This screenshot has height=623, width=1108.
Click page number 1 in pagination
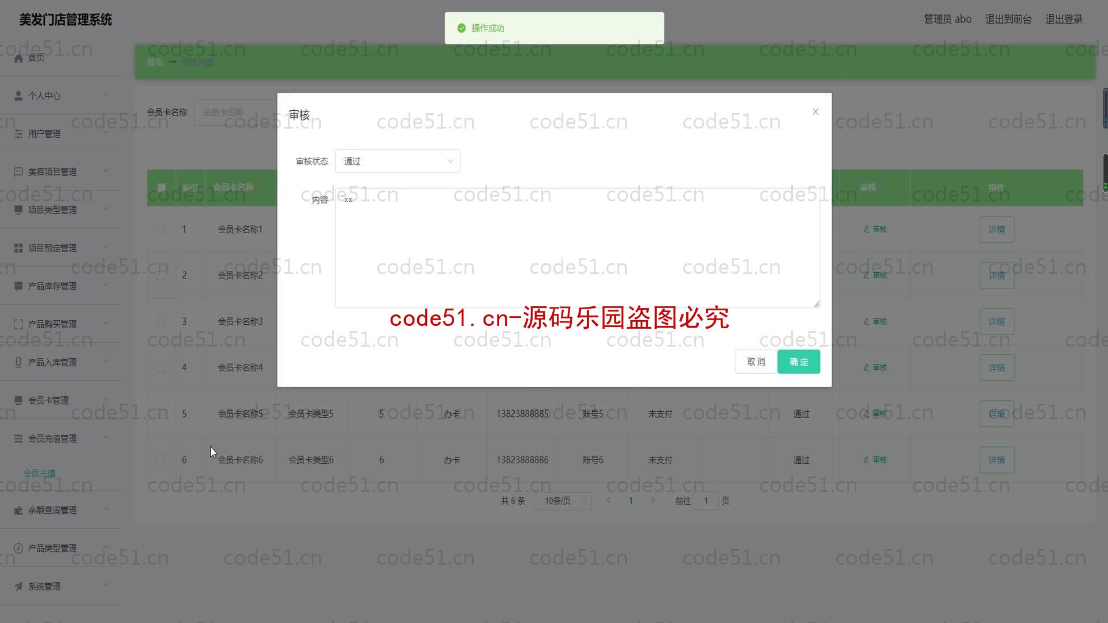(631, 501)
